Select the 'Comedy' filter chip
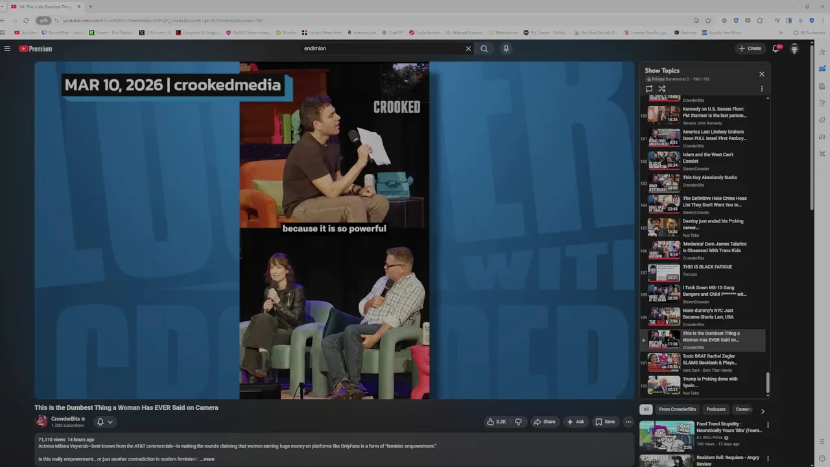The width and height of the screenshot is (830, 467). [744, 409]
